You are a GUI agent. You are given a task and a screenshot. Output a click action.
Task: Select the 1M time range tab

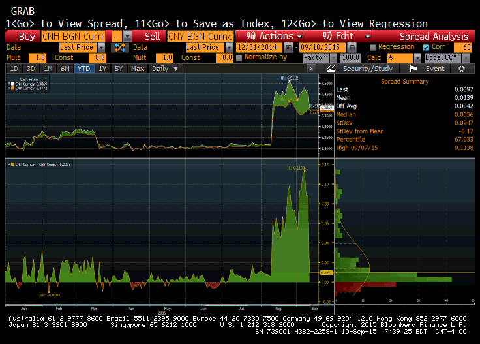pyautogui.click(x=48, y=69)
